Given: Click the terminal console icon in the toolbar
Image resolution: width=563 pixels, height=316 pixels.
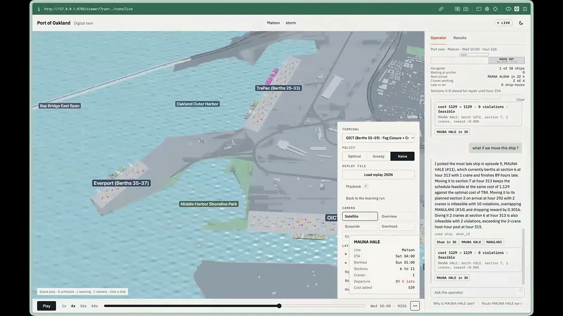Looking at the screenshot, I should (x=479, y=9).
